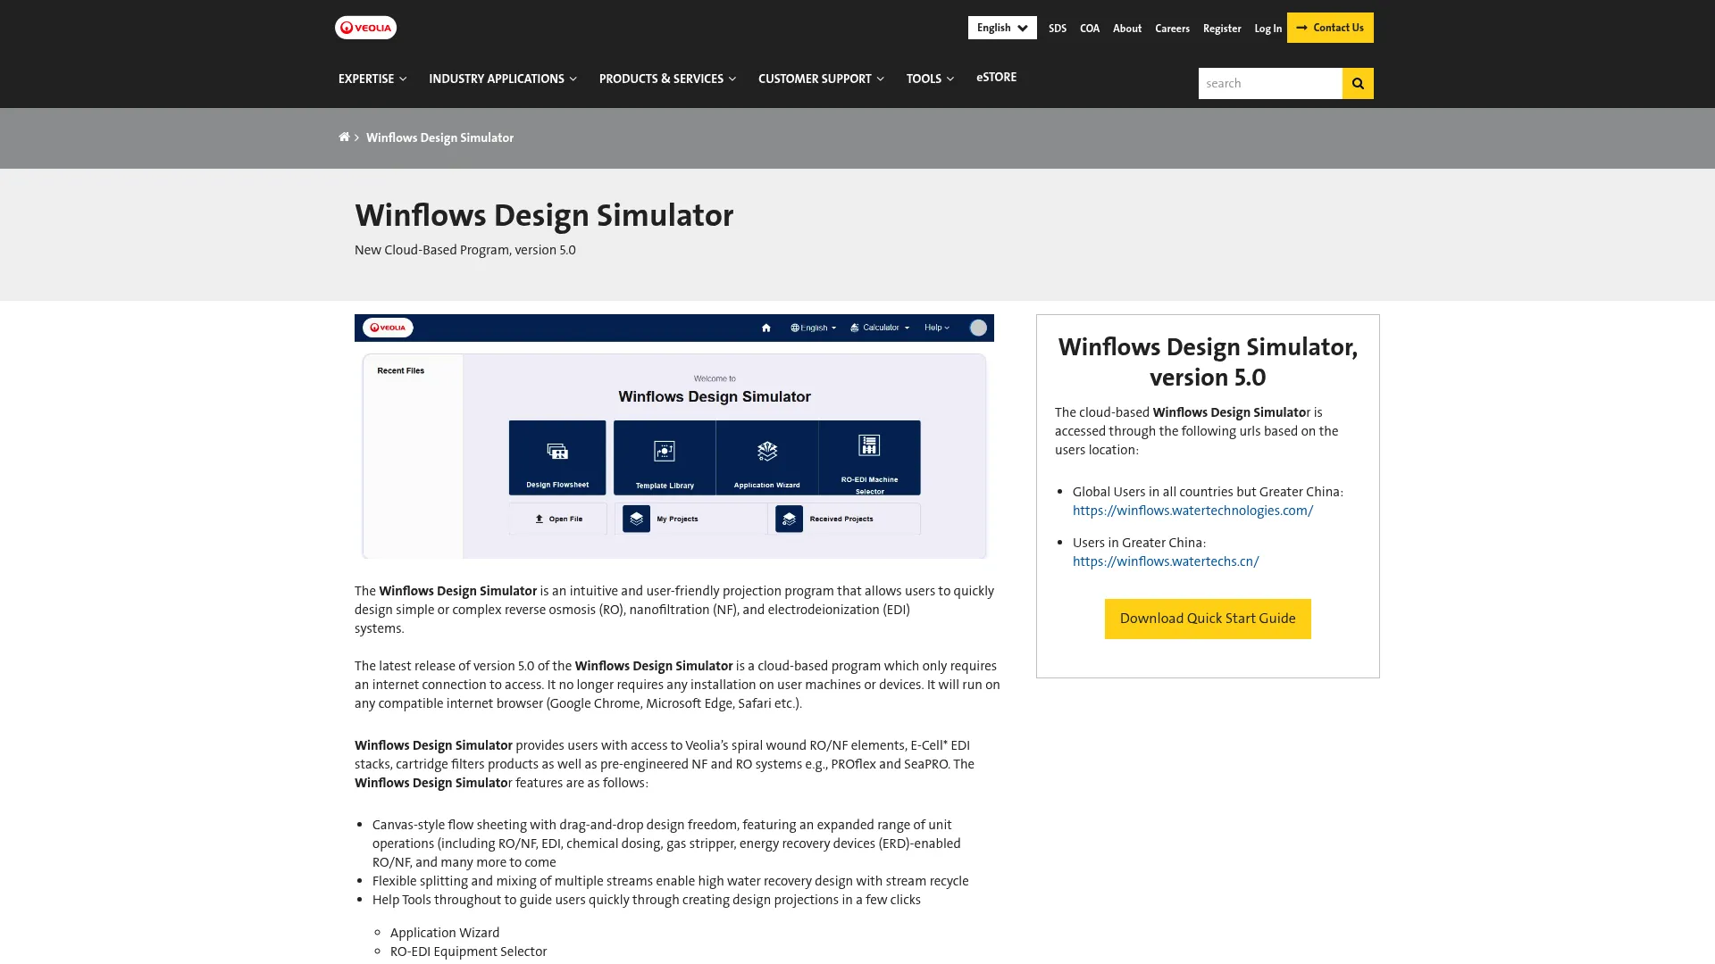
Task: Click the search magnifier button
Action: [x=1358, y=83]
